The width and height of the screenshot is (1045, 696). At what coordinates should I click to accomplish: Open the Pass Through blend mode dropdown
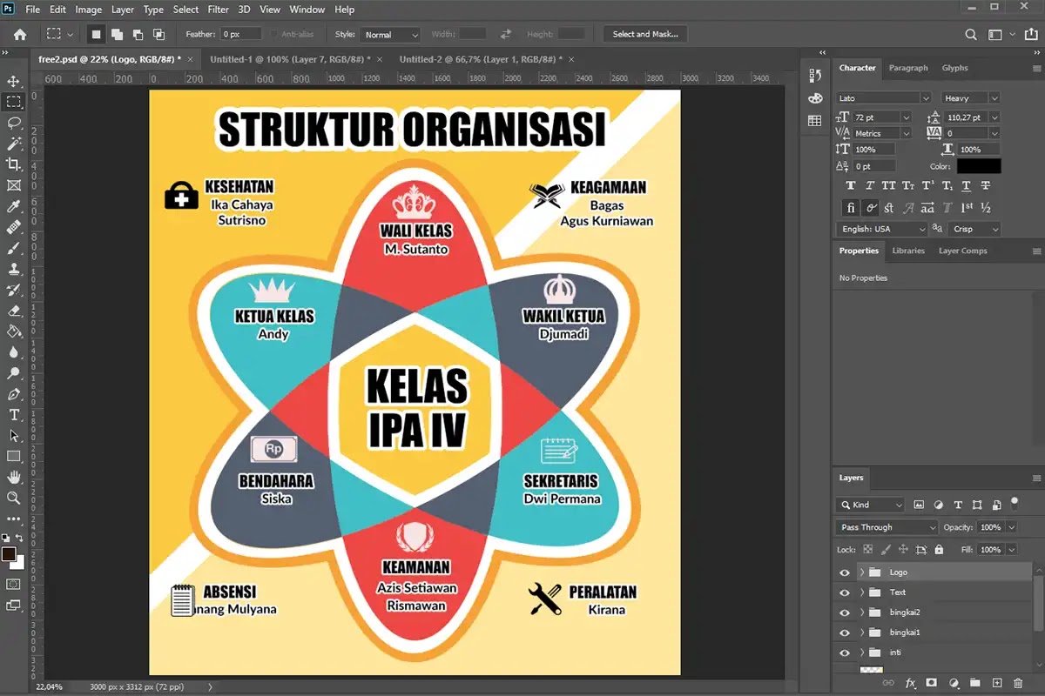(x=887, y=527)
